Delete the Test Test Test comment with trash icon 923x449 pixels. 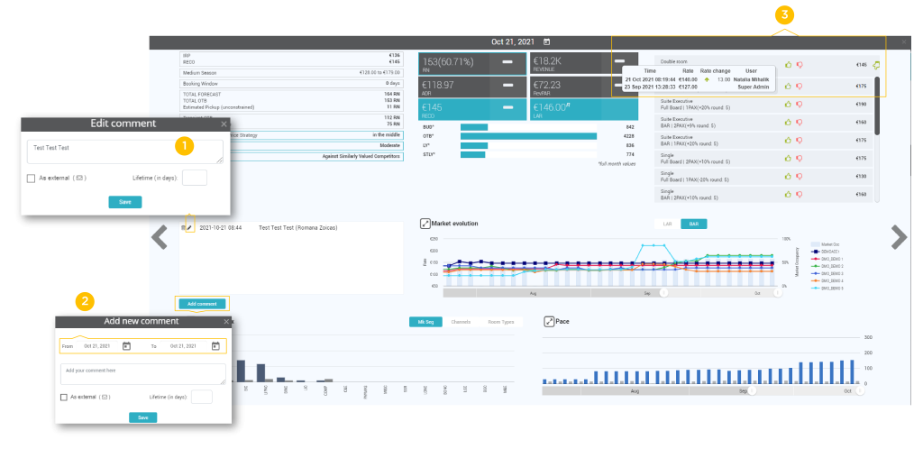[x=183, y=227]
